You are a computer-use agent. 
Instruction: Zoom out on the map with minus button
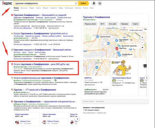(x=142, y=42)
